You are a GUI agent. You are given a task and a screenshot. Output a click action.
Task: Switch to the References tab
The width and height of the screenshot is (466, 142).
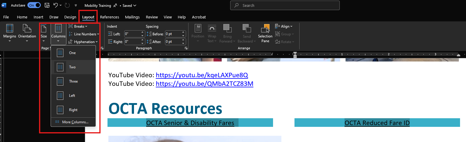click(110, 17)
